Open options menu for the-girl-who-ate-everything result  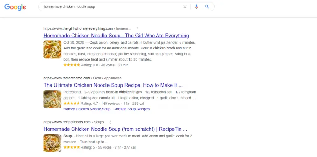click(137, 28)
